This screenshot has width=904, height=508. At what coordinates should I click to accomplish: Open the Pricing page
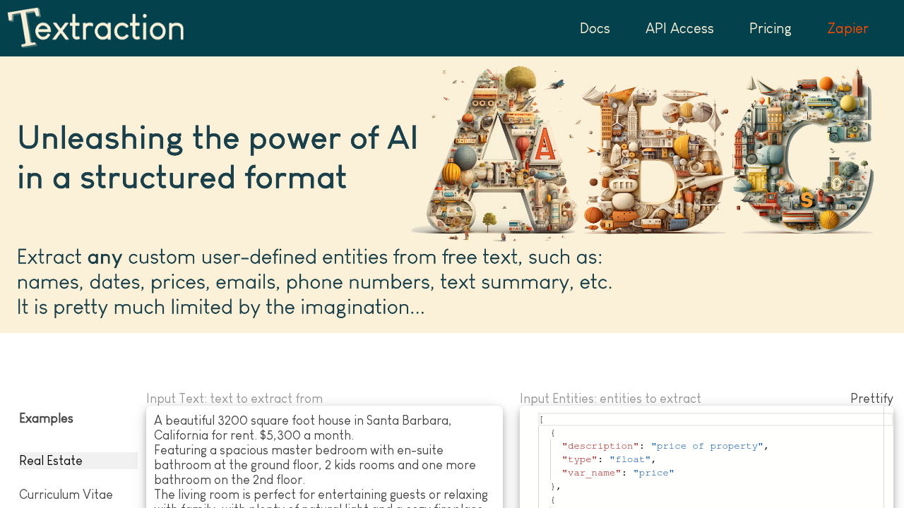tap(770, 29)
